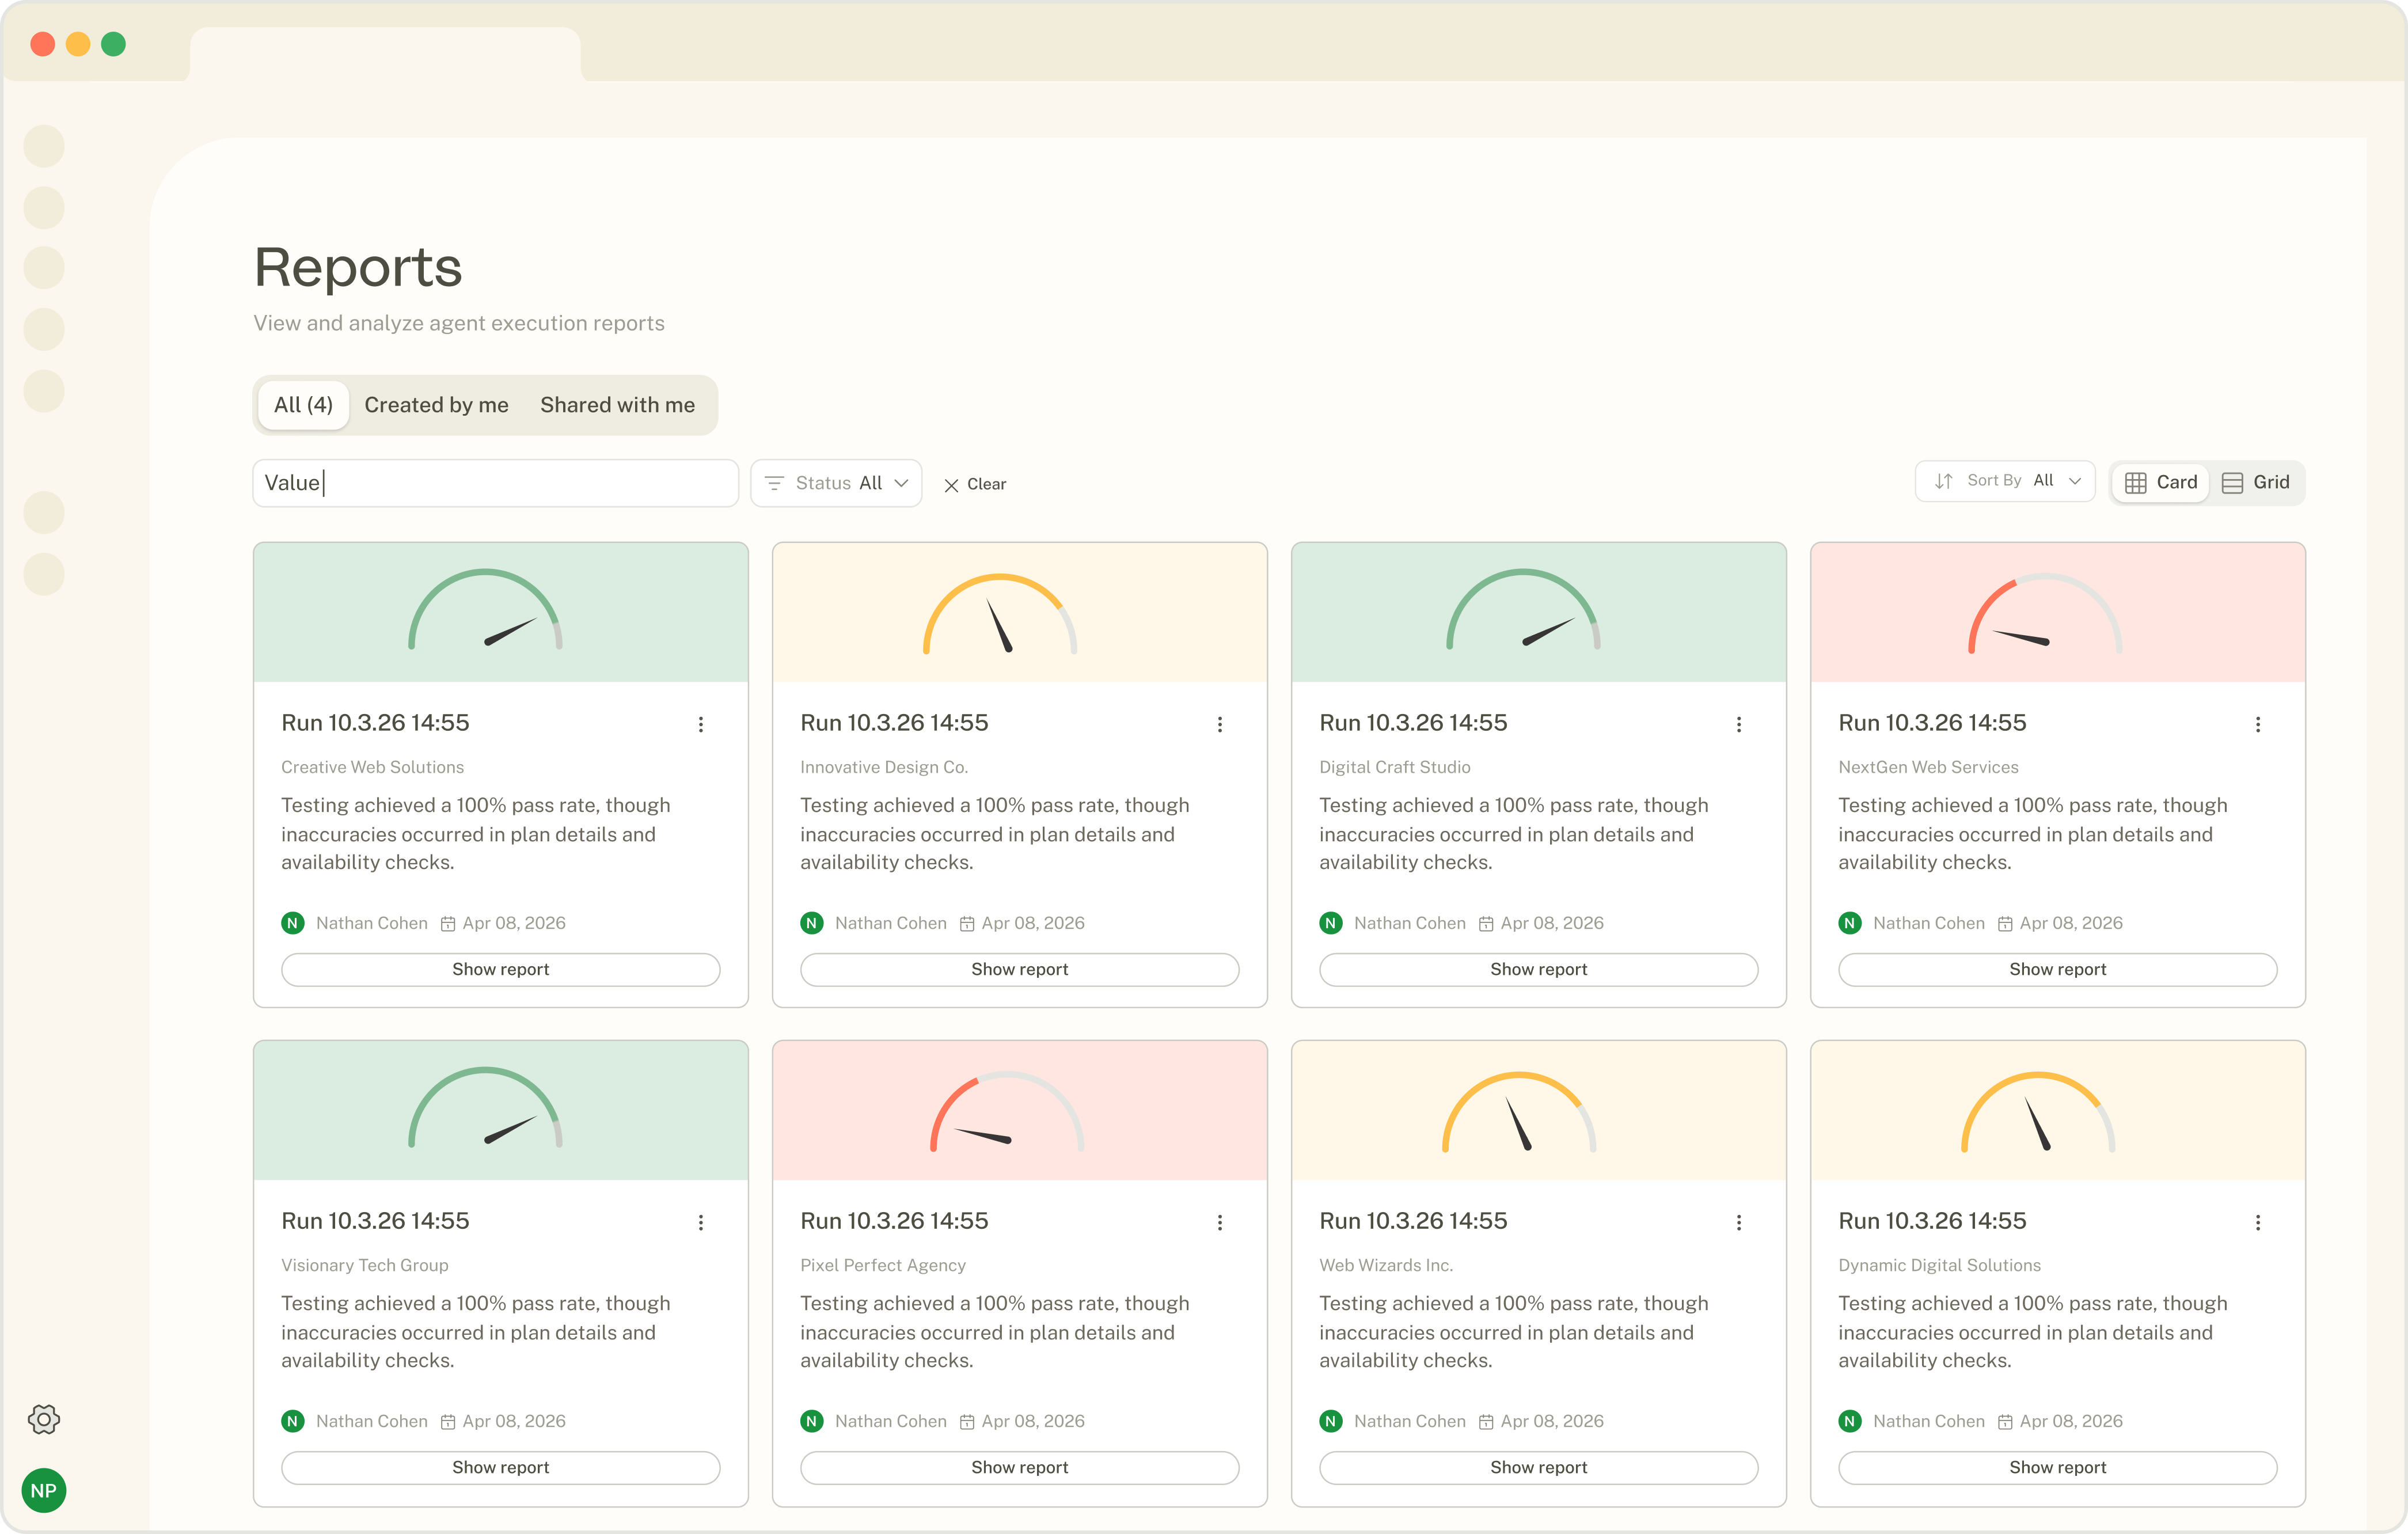Image resolution: width=2408 pixels, height=1534 pixels.
Task: Click the red close window button
Action: coord(42,44)
